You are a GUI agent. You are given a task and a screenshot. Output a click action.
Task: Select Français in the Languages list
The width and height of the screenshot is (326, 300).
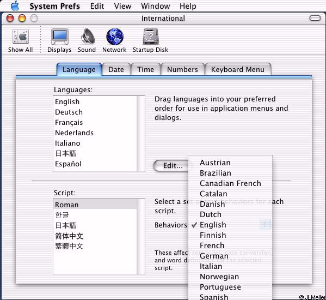(x=95, y=123)
